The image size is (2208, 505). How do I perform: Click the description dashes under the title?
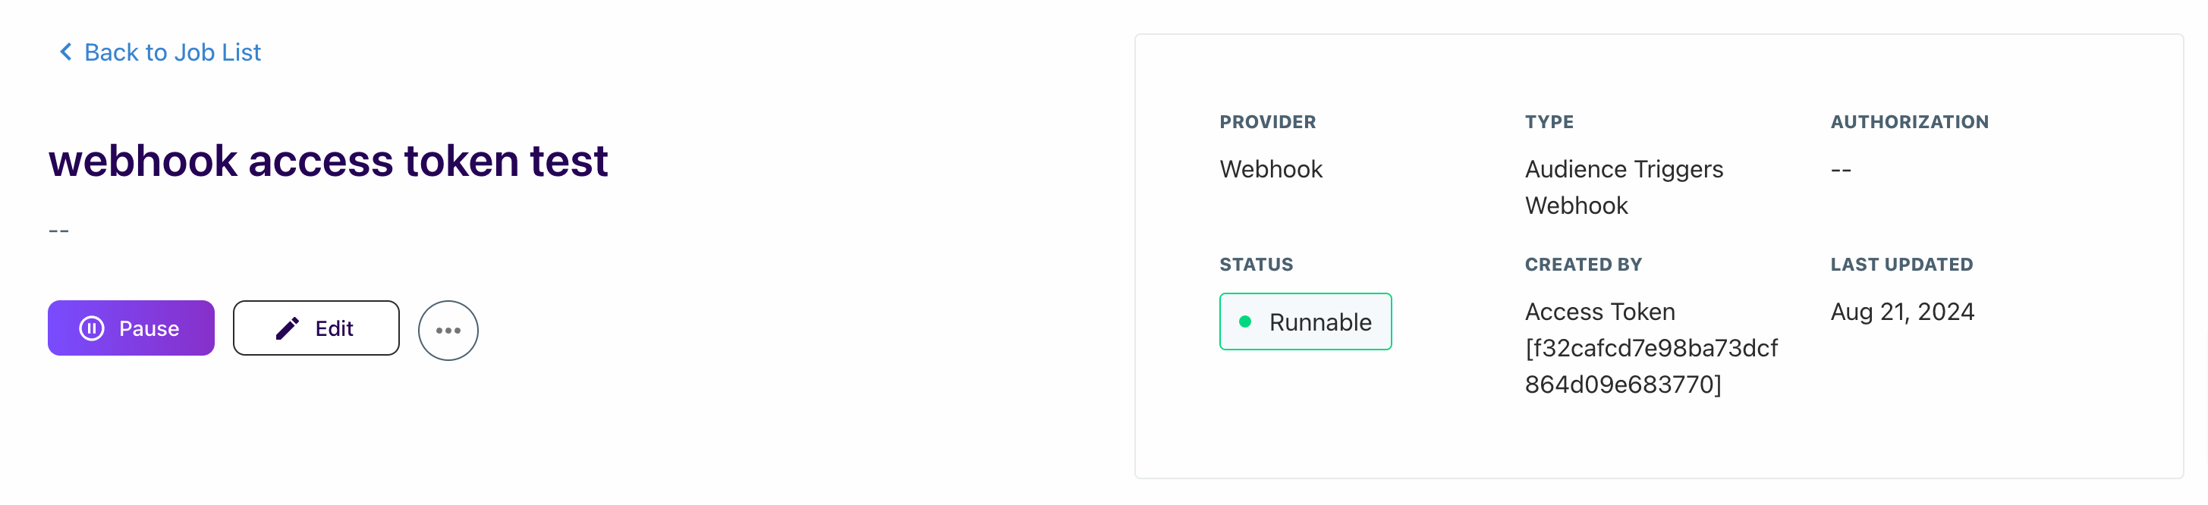pos(59,231)
